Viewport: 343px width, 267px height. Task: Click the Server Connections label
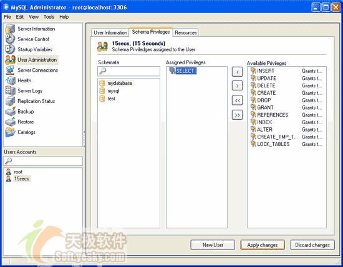point(37,70)
